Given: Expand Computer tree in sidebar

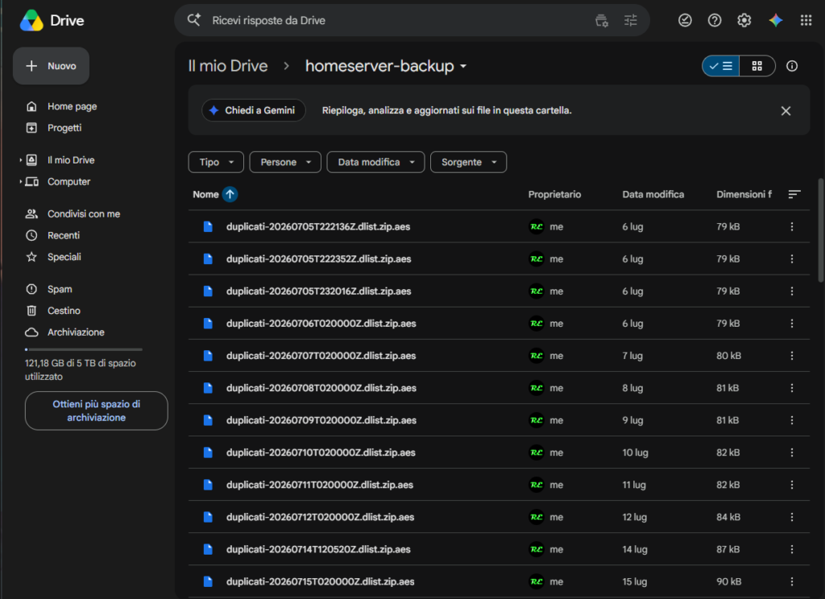Looking at the screenshot, I should click(20, 181).
